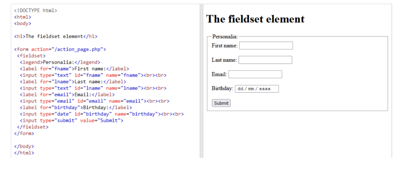Click the legend Personalia code line

tap(60, 62)
